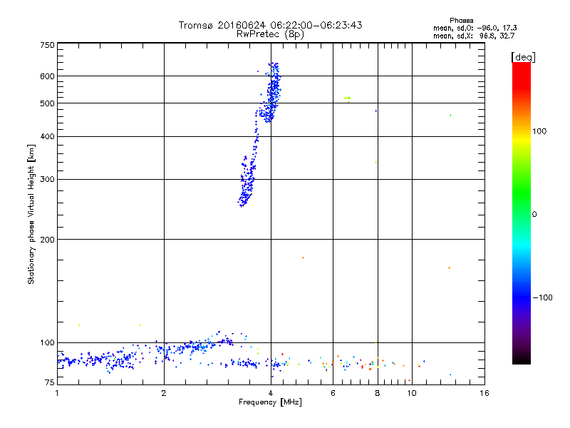Click the orange data point near 180 km
The image size is (570, 428).
click(304, 258)
